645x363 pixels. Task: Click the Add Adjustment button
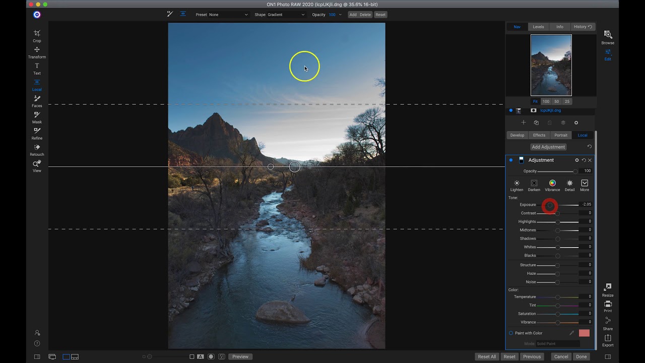[548, 147]
